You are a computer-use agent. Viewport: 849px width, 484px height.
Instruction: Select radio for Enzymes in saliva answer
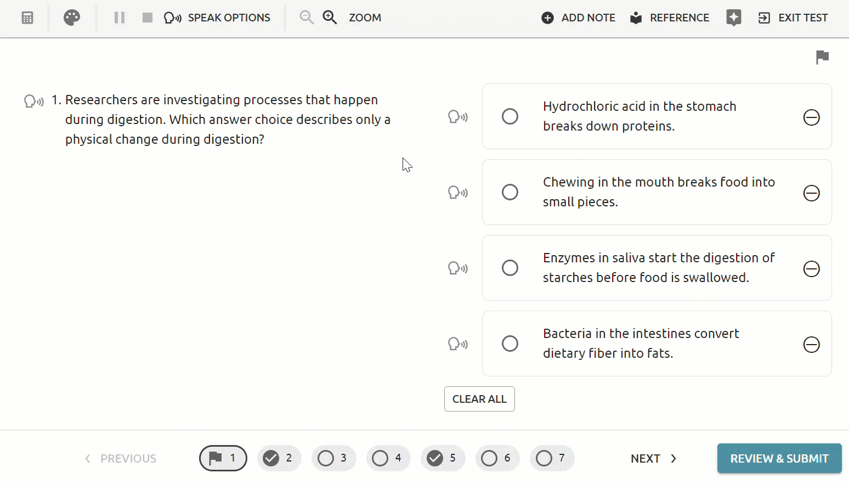(510, 268)
